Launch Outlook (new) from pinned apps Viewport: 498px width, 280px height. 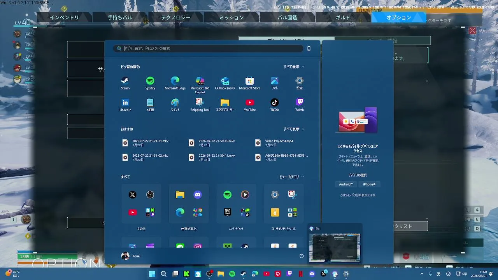point(225,83)
